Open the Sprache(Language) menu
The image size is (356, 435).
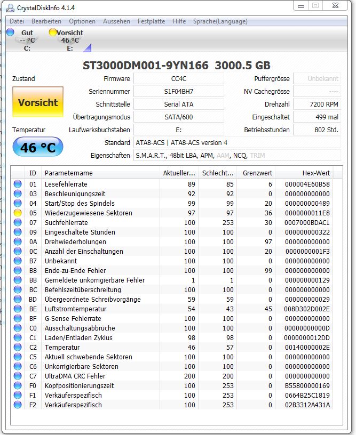(x=220, y=21)
